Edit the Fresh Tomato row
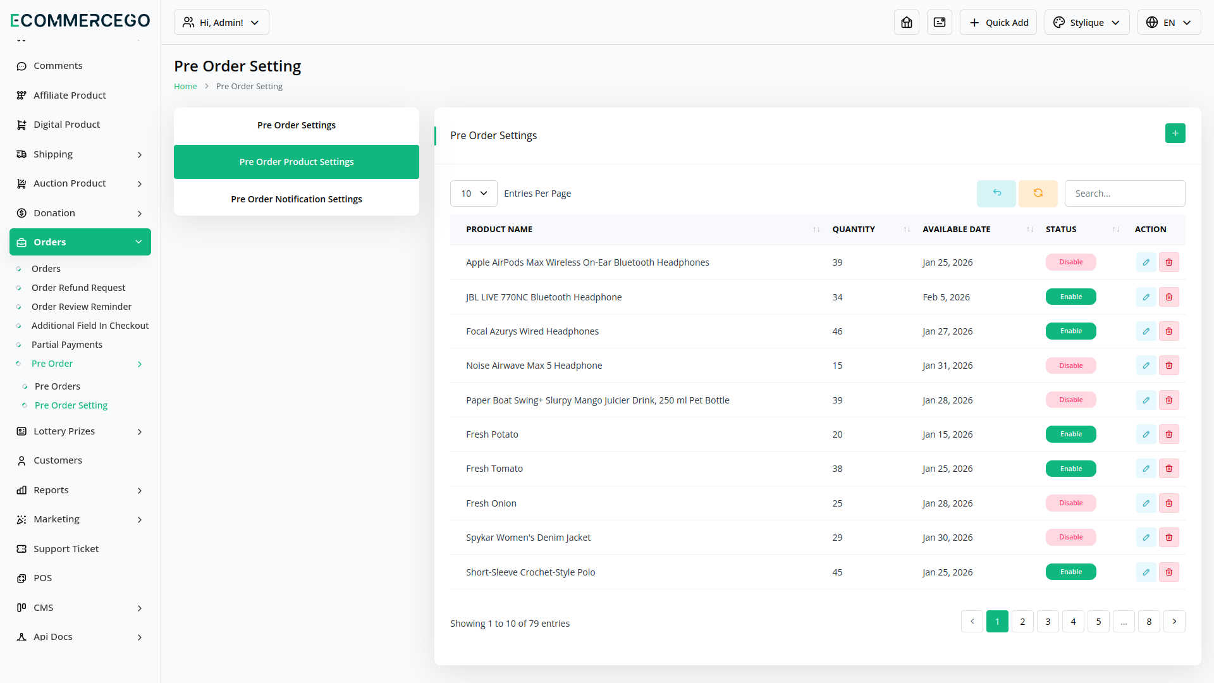This screenshot has height=683, width=1214. tap(1146, 469)
